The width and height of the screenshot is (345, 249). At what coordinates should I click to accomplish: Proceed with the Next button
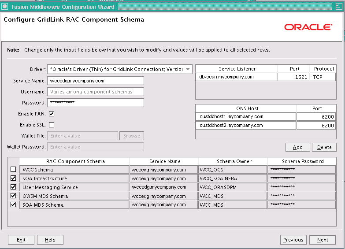click(x=323, y=240)
